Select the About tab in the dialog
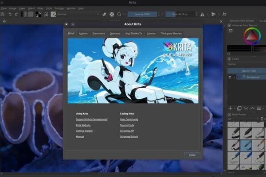Viewport: 266px width, 177px height. (x=71, y=33)
